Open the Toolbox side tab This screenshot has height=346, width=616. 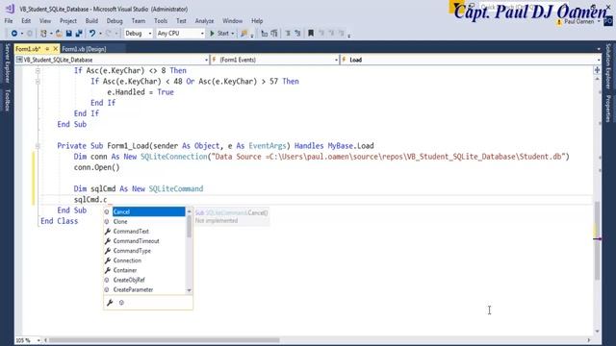(7, 100)
